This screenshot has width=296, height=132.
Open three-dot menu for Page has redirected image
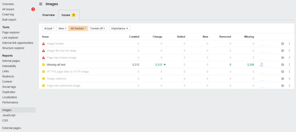(x=289, y=86)
